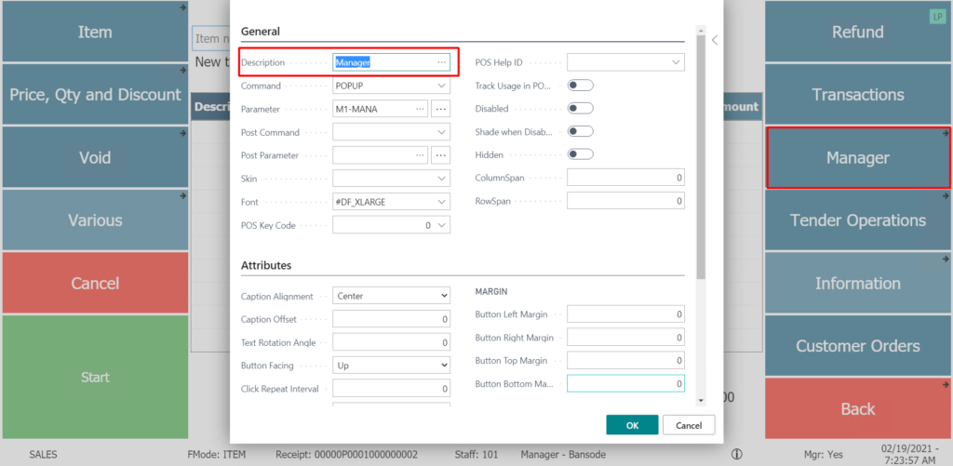This screenshot has width=953, height=466.
Task: Click the Text Rotation Angle input field
Action: click(x=392, y=342)
